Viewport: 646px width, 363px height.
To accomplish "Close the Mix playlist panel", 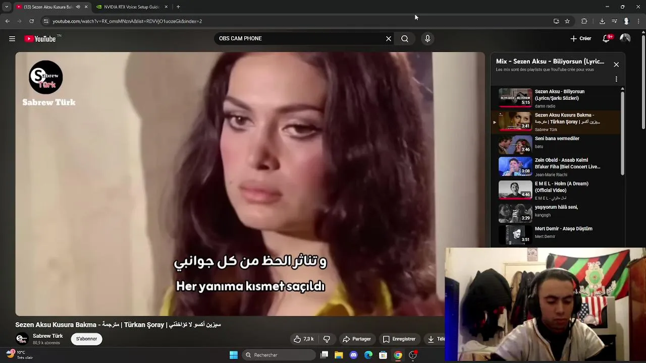I will point(616,65).
